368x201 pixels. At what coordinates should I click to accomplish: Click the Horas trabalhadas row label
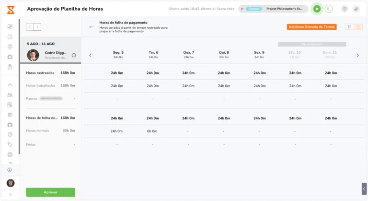point(41,85)
